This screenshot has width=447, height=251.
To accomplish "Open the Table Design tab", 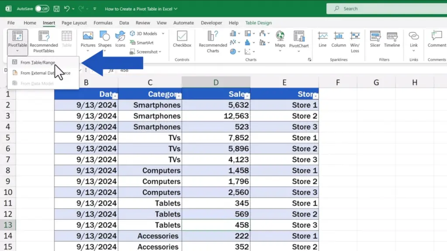I will click(258, 23).
